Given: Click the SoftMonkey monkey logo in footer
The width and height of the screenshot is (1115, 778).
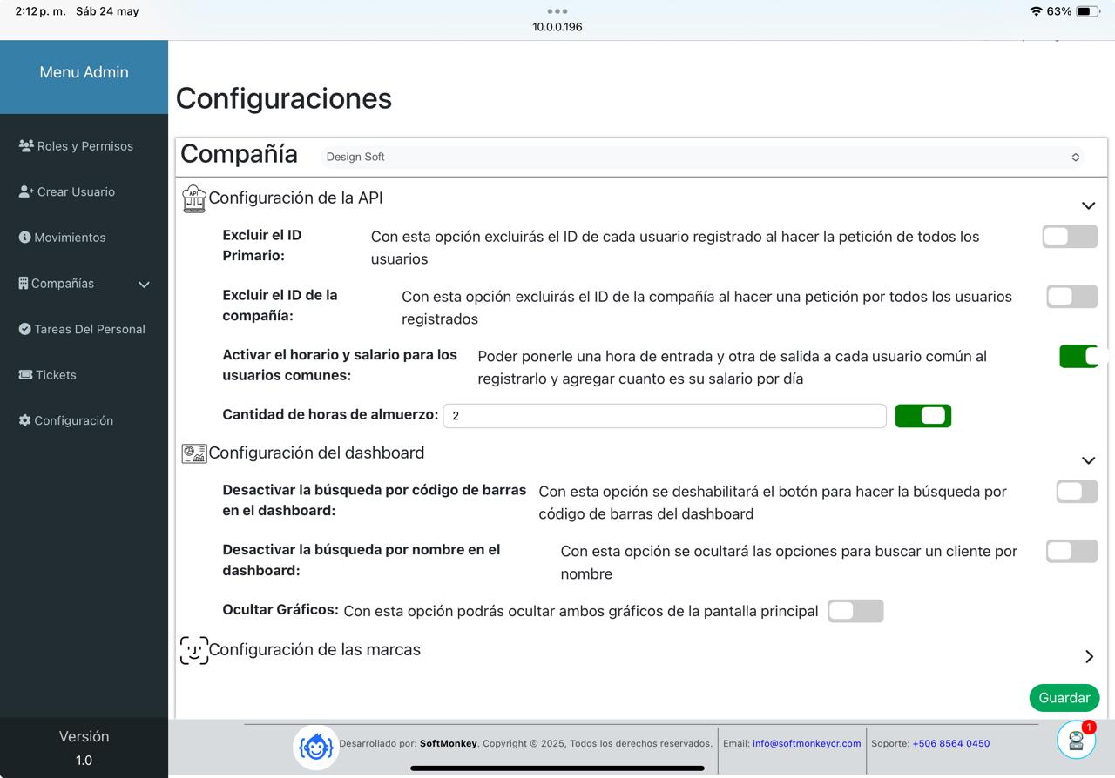Looking at the screenshot, I should 315,747.
